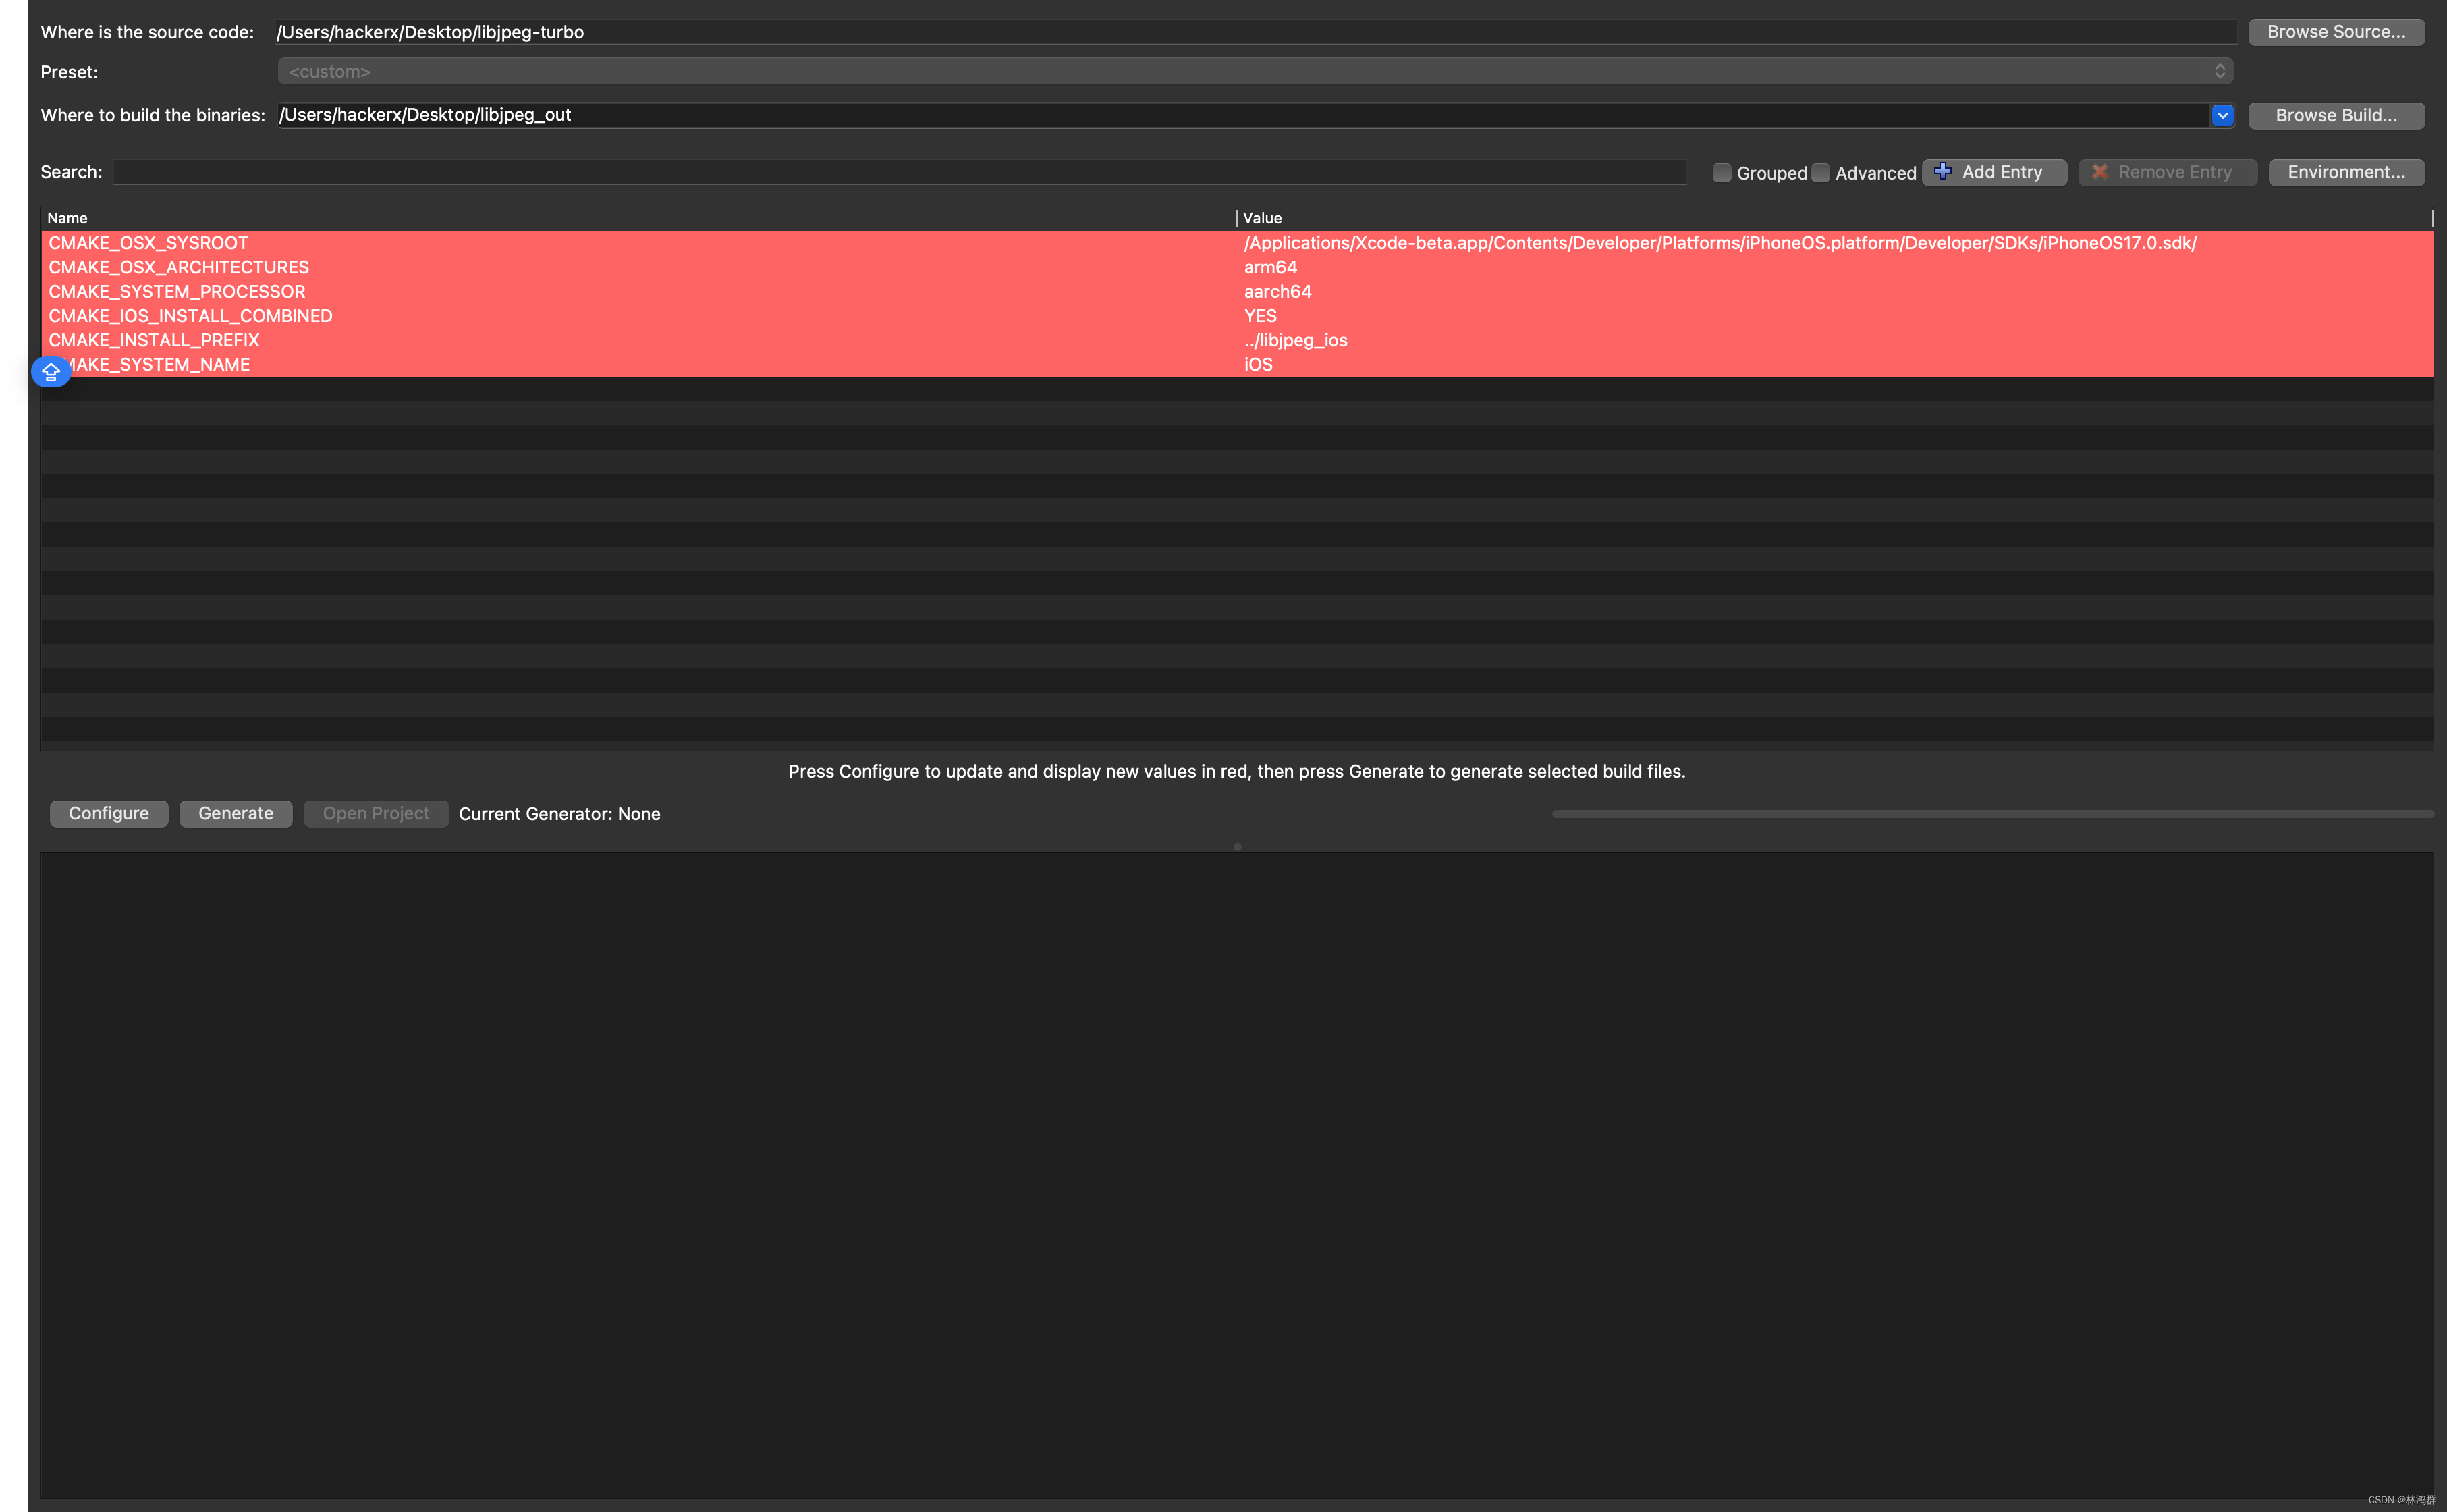Expand the build binaries path dropdown arrow
Viewport: 2447px width, 1512px height.
click(x=2222, y=115)
